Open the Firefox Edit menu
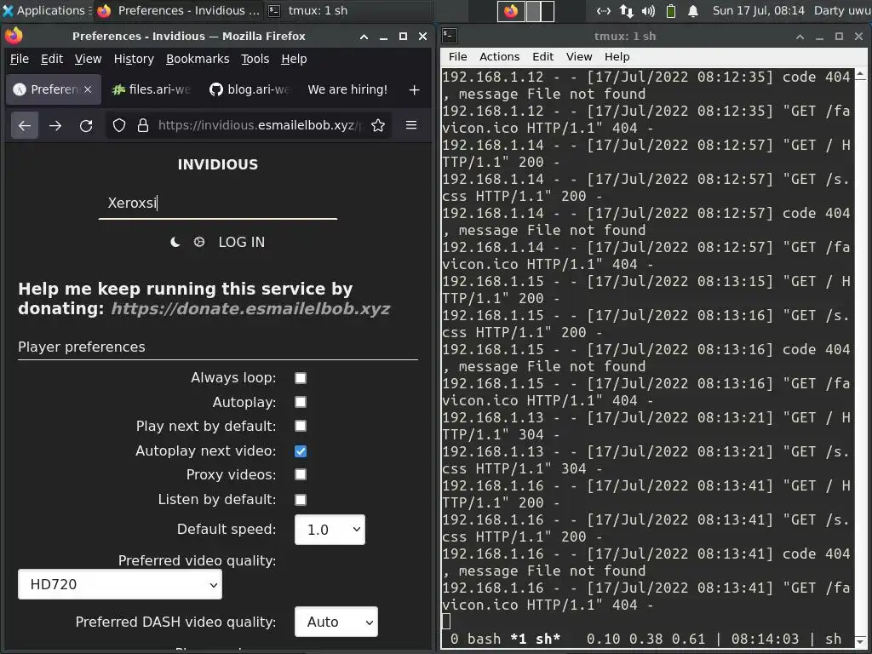Image resolution: width=872 pixels, height=654 pixels. [52, 59]
